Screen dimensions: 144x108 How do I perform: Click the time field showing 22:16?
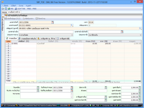(91, 22)
